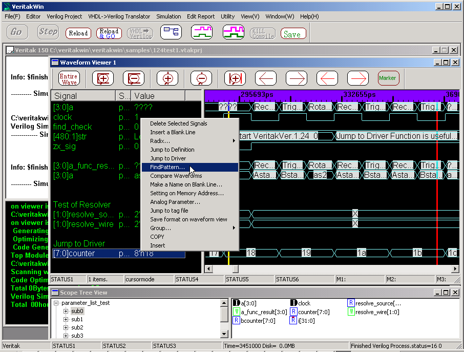Screen dimensions: 464x352
Task: Choose COPY in the context menu
Action: pos(190,237)
